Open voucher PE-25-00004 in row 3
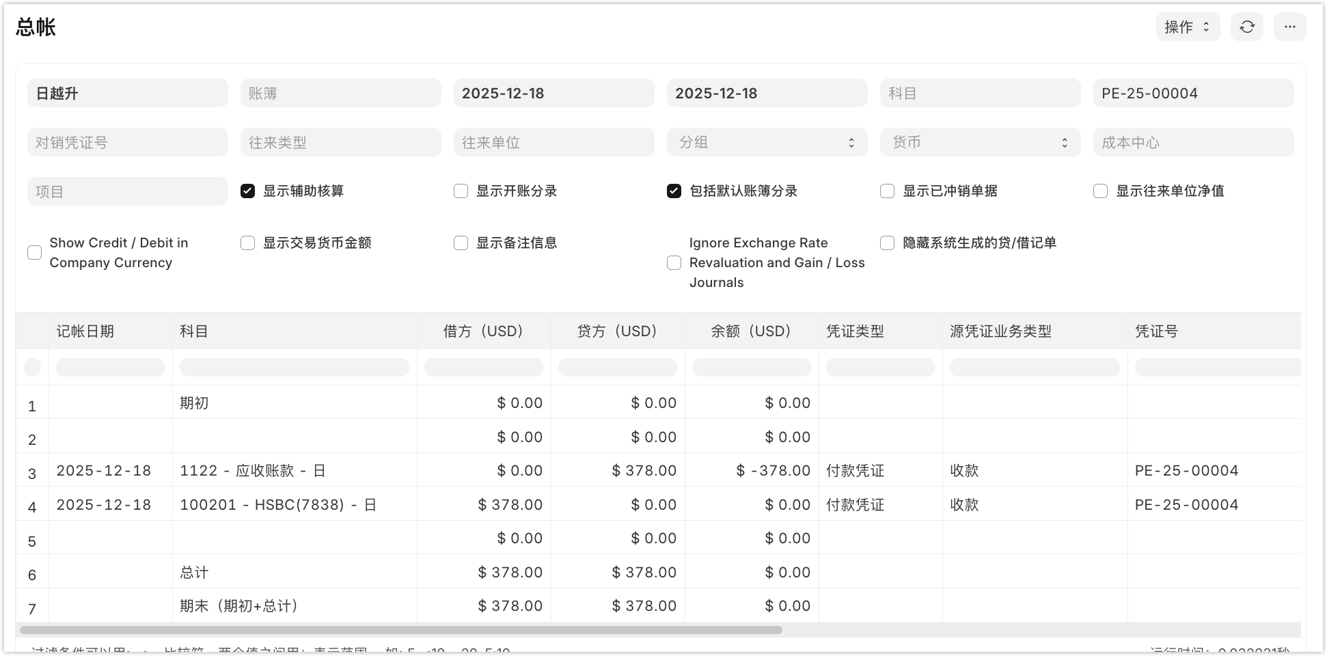 tap(1186, 471)
